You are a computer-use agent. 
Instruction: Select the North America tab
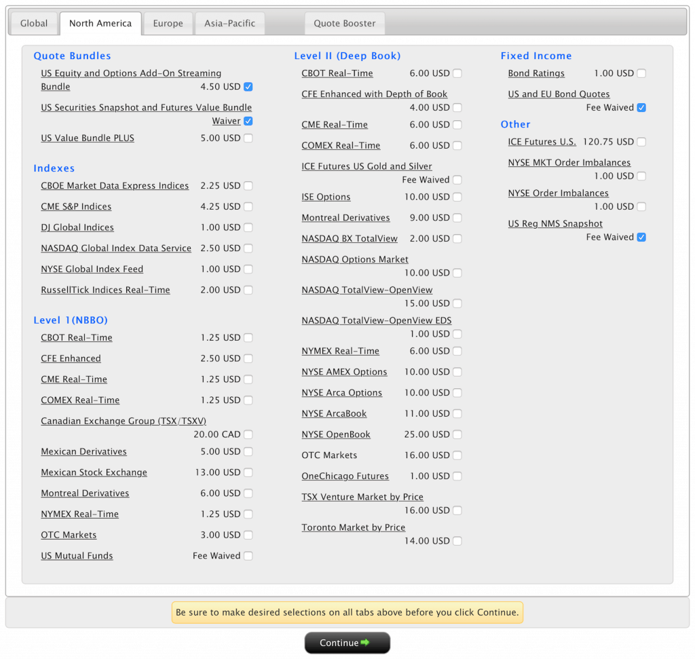[x=100, y=24]
